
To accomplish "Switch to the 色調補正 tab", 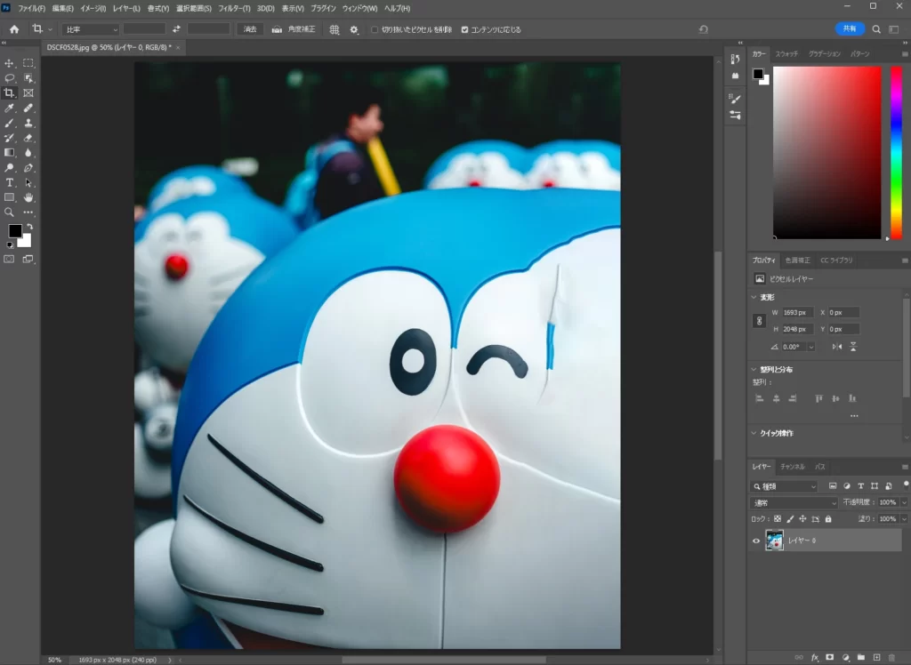I will (x=797, y=260).
